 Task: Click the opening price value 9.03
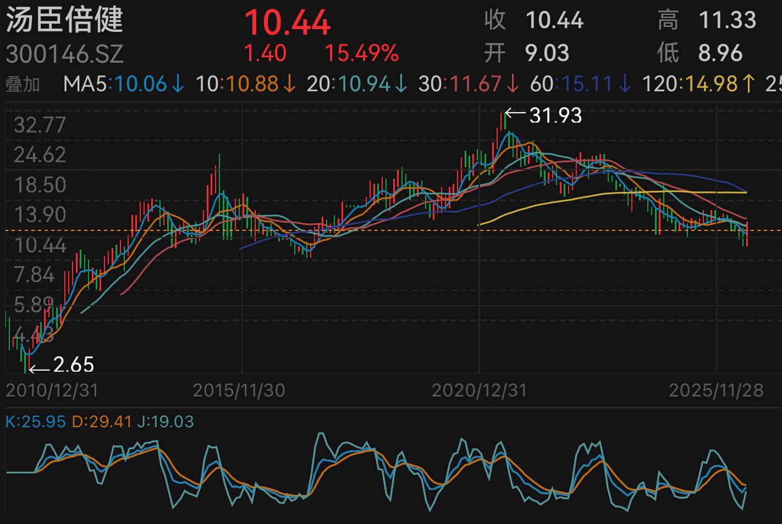pos(547,53)
